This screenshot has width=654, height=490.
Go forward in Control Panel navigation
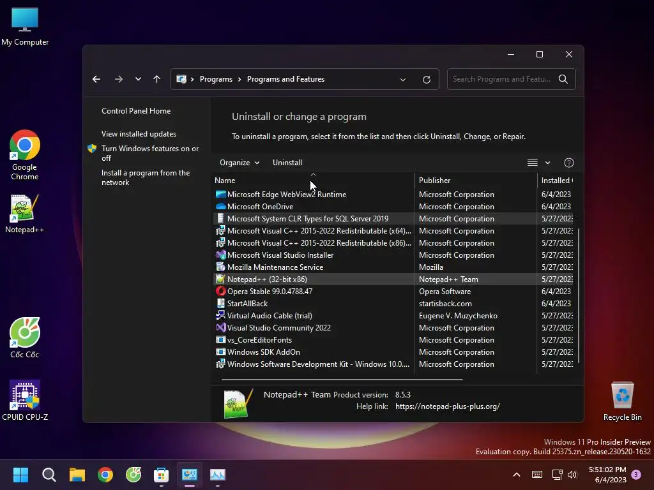[x=119, y=79]
